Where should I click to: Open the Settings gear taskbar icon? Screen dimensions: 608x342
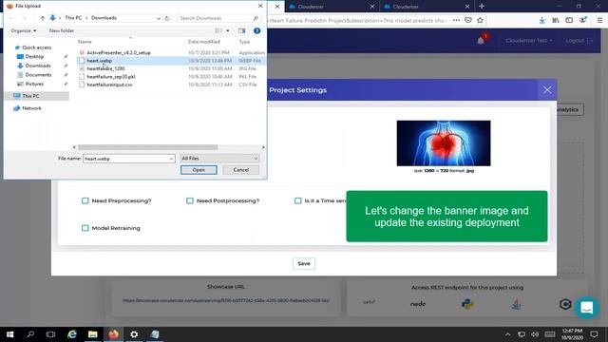point(134,334)
